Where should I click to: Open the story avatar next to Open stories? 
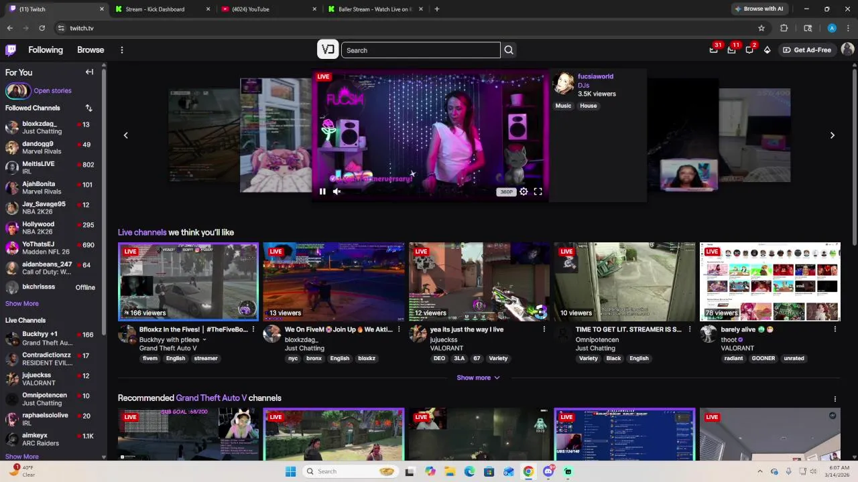tap(17, 90)
